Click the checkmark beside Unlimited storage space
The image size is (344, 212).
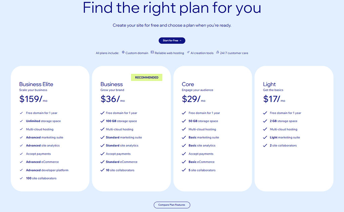[21, 121]
